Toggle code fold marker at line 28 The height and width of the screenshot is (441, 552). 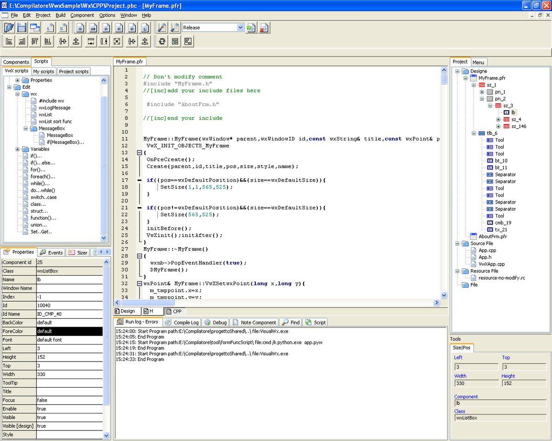139,256
